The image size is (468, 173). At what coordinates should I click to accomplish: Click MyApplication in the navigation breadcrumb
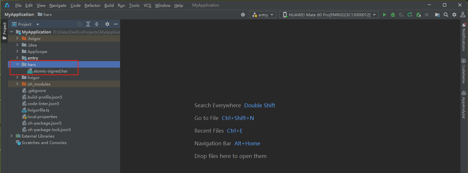coord(19,14)
